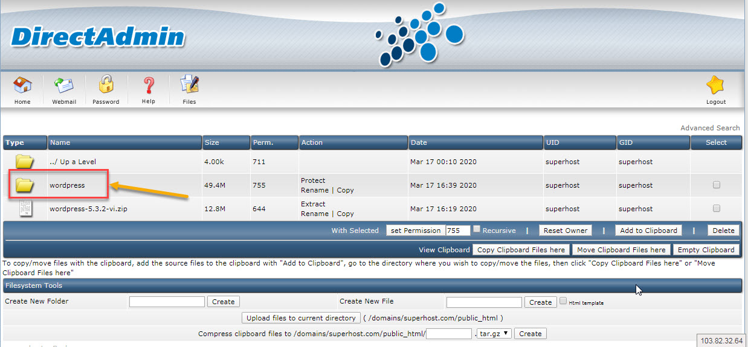Open the Help question mark icon
The image size is (748, 347).
click(x=149, y=86)
